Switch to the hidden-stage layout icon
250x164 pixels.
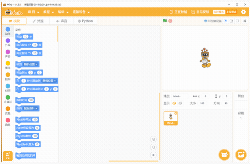(237, 21)
